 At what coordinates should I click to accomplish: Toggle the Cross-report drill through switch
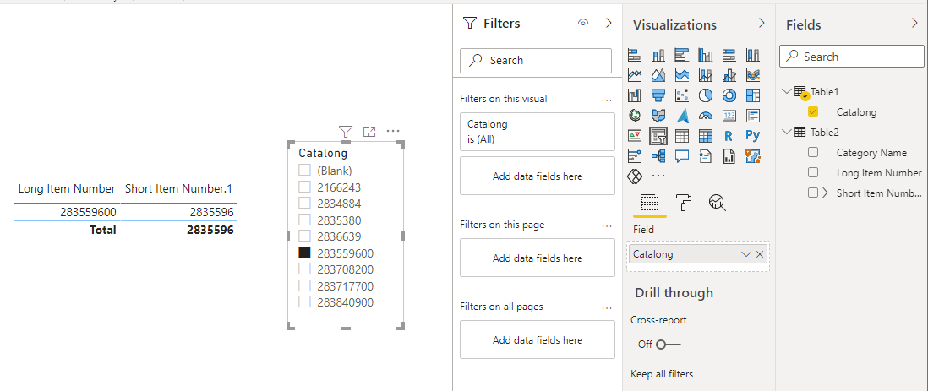(x=669, y=345)
